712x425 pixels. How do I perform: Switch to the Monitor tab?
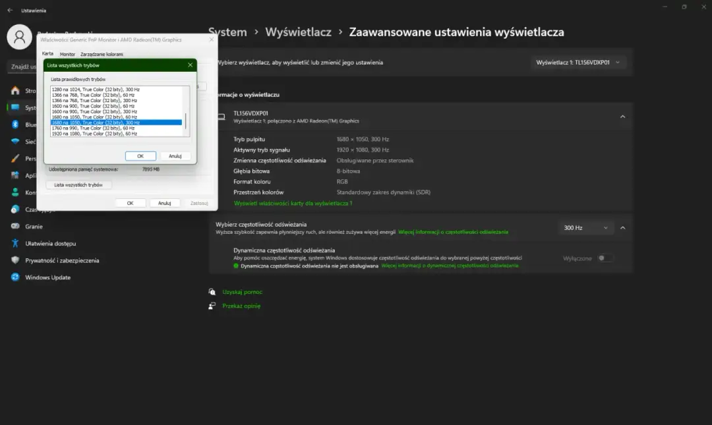pos(67,54)
